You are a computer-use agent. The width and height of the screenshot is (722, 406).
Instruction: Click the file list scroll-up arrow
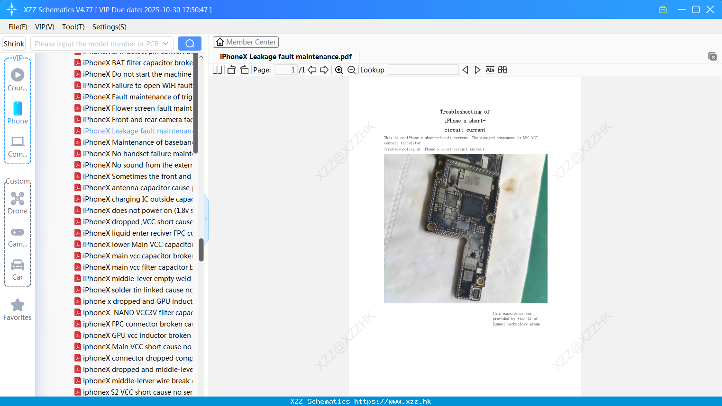coord(201,57)
